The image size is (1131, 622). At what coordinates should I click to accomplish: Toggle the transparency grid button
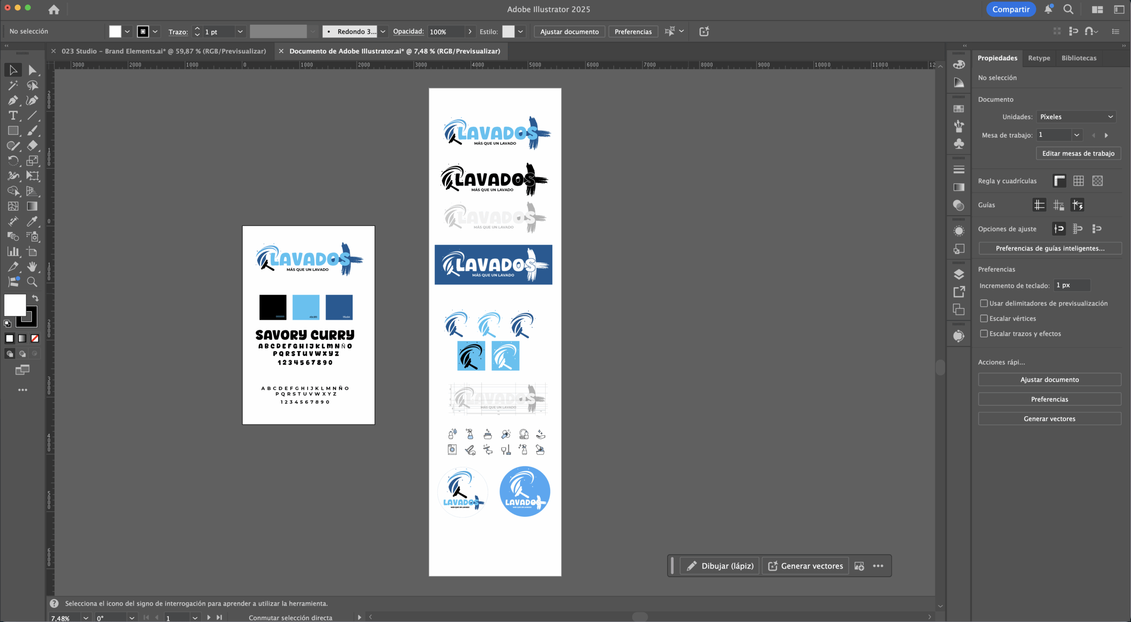coord(1097,181)
